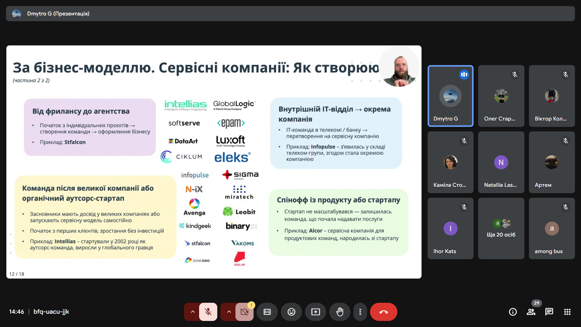The image size is (581, 327).
Task: Click the Dmytro G presentation title bar
Action: point(290,14)
